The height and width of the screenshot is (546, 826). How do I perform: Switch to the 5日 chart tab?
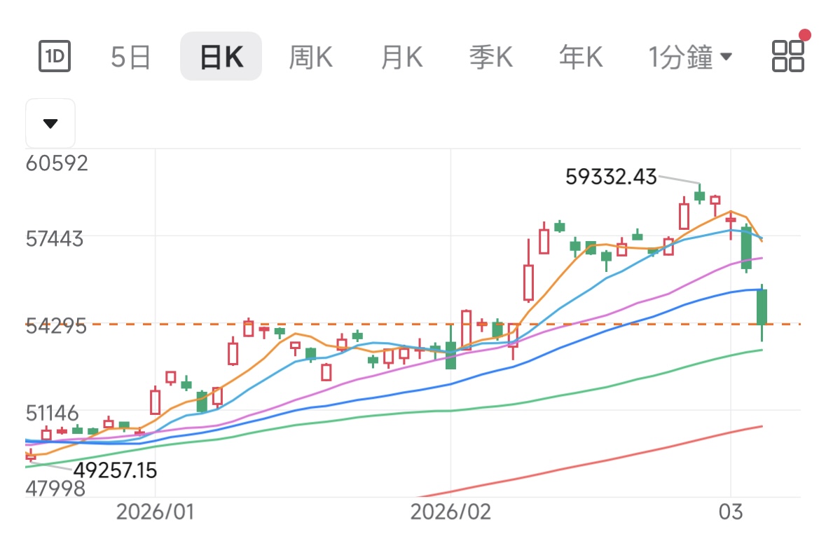(131, 57)
